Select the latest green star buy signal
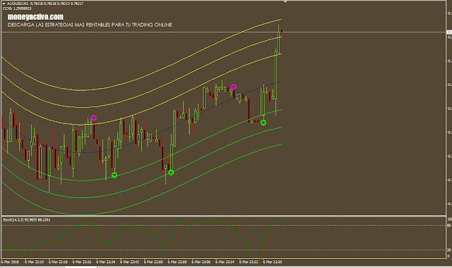The image size is (452, 268). tap(263, 123)
